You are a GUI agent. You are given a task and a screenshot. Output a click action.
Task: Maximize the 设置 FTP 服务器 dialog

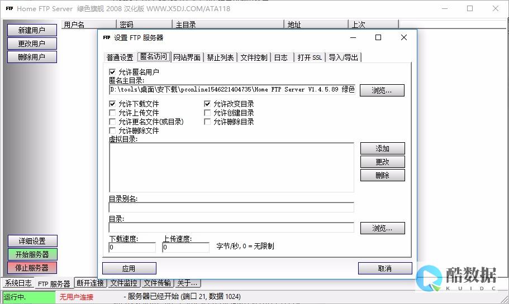[x=378, y=37]
